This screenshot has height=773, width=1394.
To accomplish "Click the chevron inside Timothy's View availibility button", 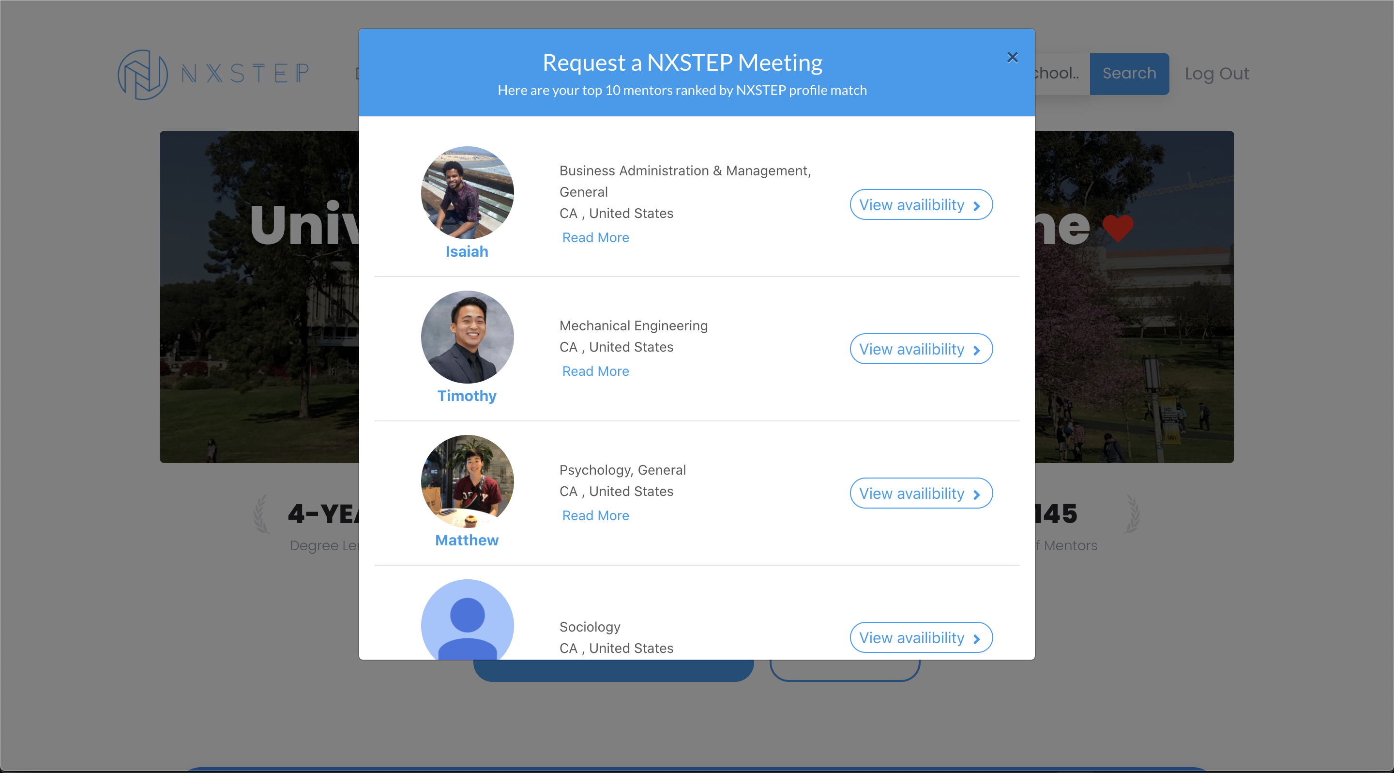I will (x=977, y=349).
